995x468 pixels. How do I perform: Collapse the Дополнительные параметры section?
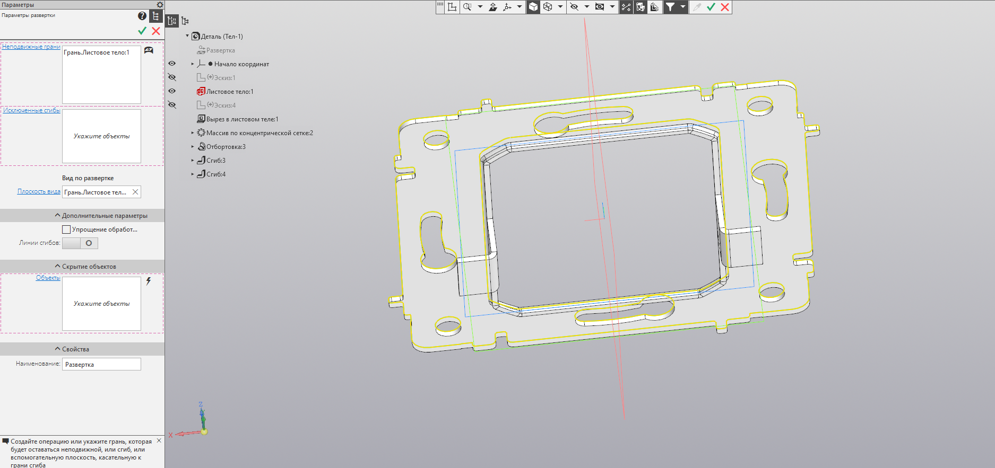click(57, 216)
